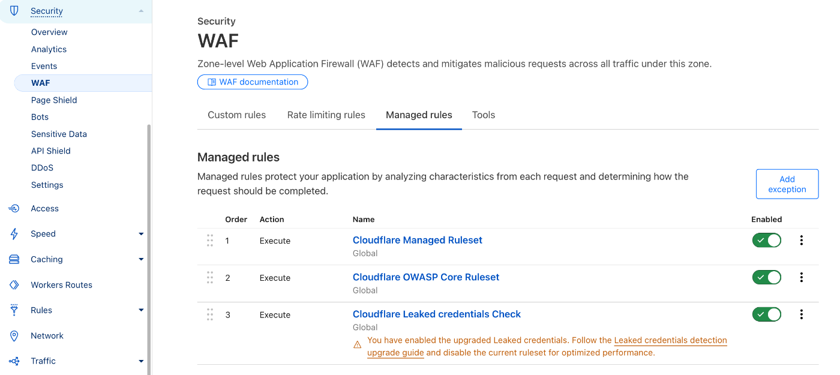Click the book icon in WAF documentation button
Viewport: 840px width, 375px height.
(x=212, y=82)
